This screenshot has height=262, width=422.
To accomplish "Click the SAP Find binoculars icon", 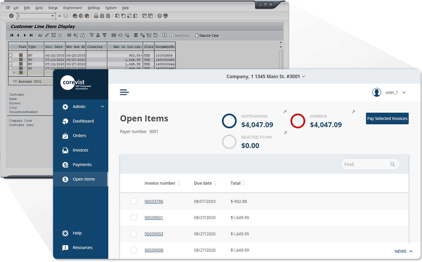I will (102, 16).
